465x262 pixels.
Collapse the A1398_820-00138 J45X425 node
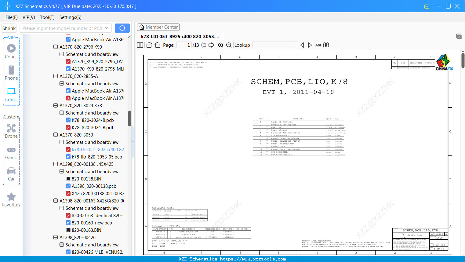(56, 164)
